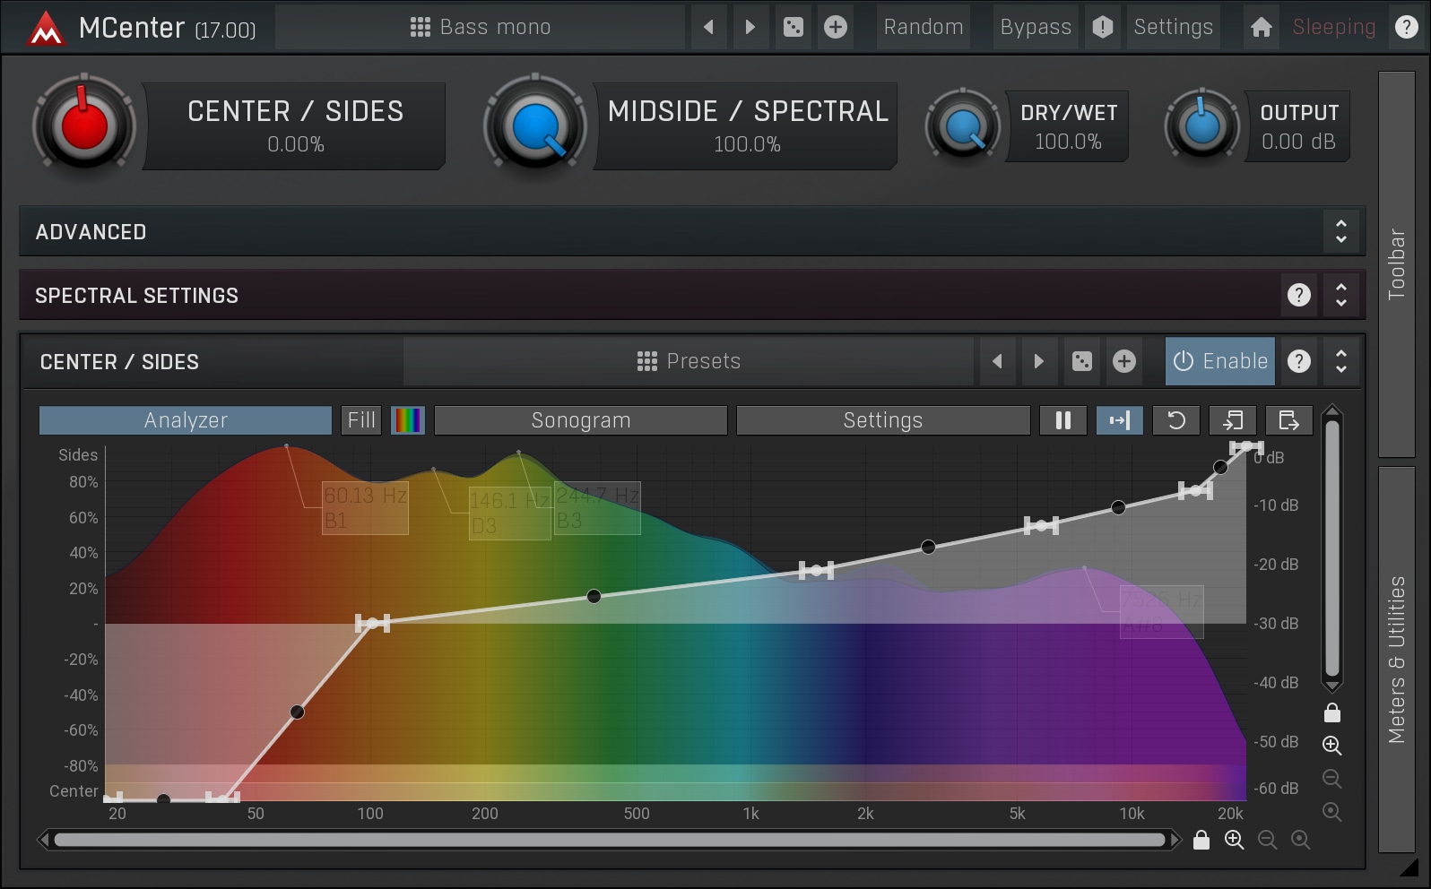
Task: Click the spectrum color palette icon
Action: pyautogui.click(x=408, y=420)
